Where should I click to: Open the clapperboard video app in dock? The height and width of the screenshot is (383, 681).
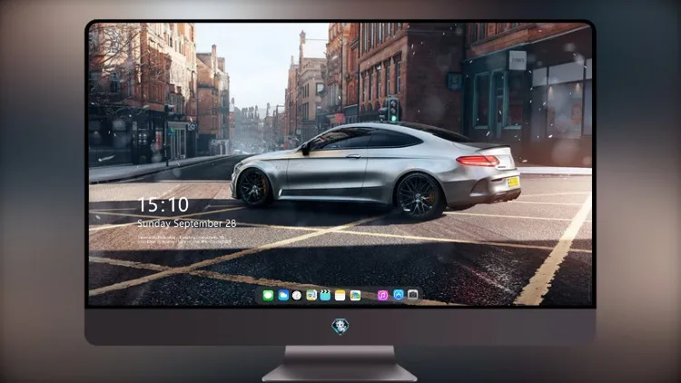[x=325, y=295]
